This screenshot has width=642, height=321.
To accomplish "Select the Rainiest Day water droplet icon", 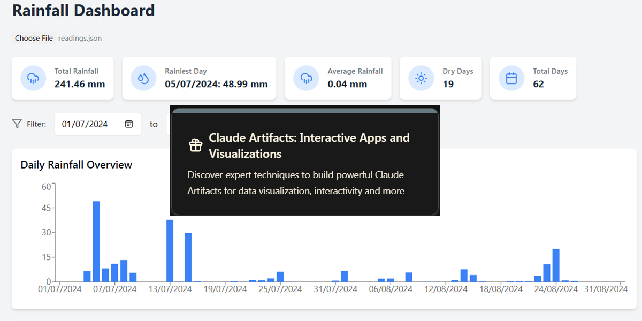I will click(143, 78).
